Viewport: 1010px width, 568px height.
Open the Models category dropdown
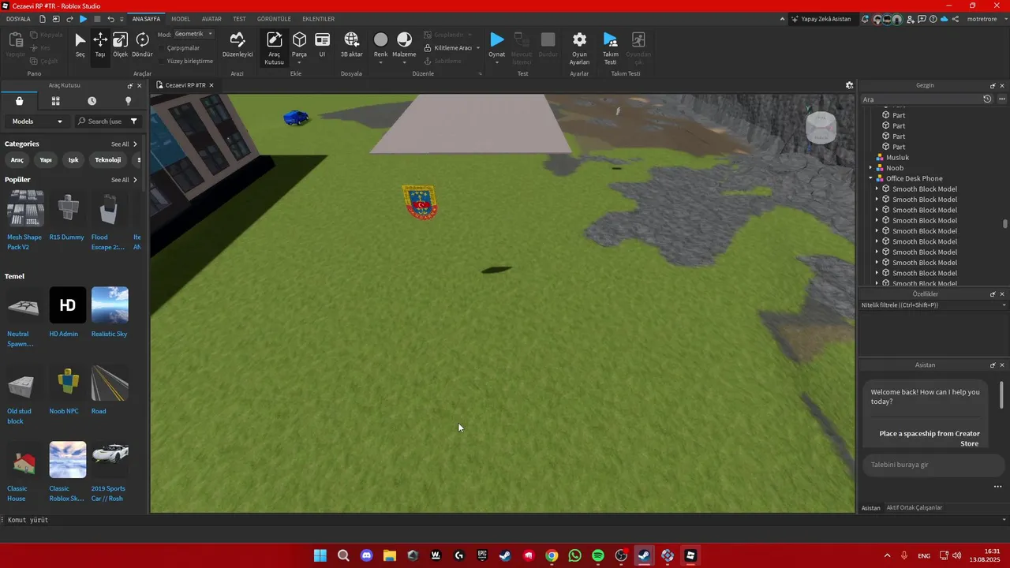[36, 121]
